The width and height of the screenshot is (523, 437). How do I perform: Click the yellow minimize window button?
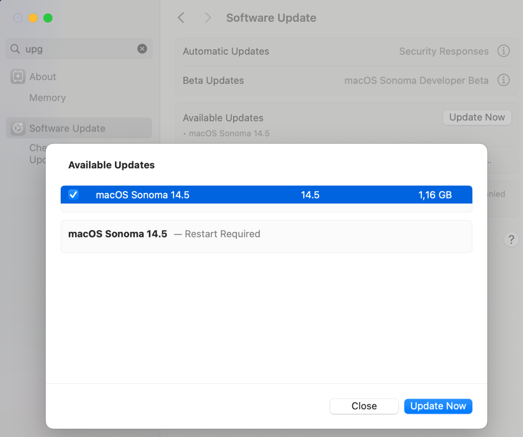tap(33, 18)
